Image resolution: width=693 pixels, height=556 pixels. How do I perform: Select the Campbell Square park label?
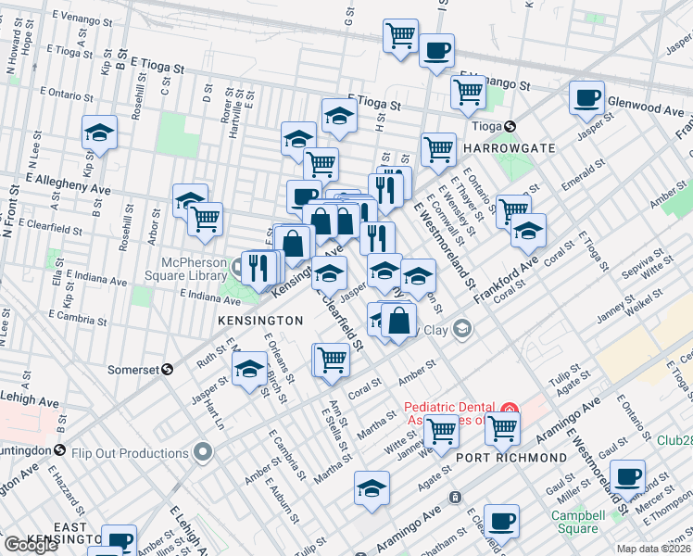577,522
